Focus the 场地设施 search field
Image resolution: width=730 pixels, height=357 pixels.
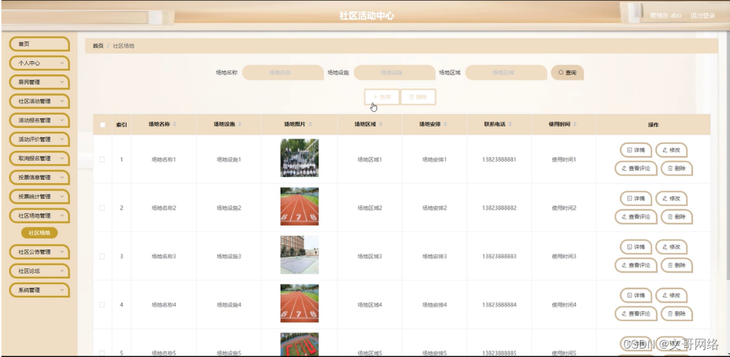pyautogui.click(x=395, y=72)
